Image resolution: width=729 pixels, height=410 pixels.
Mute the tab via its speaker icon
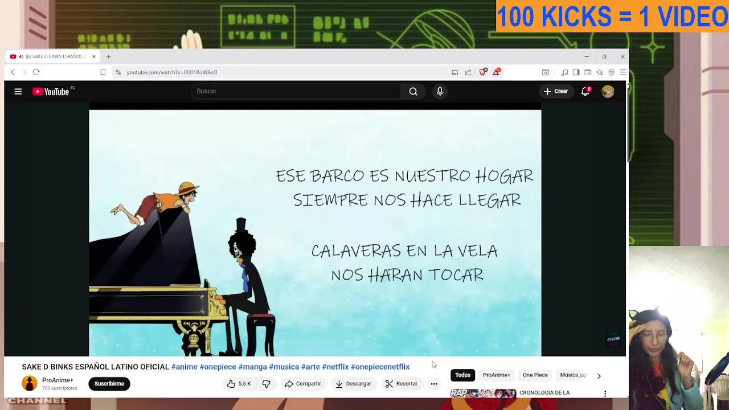click(21, 56)
